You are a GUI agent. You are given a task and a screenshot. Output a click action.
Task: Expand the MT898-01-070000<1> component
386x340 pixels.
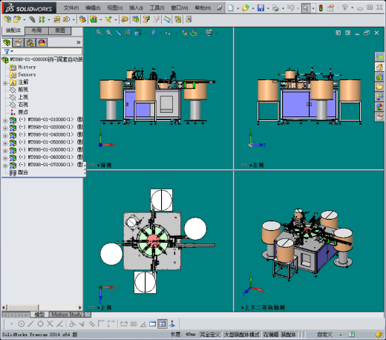pyautogui.click(x=5, y=166)
